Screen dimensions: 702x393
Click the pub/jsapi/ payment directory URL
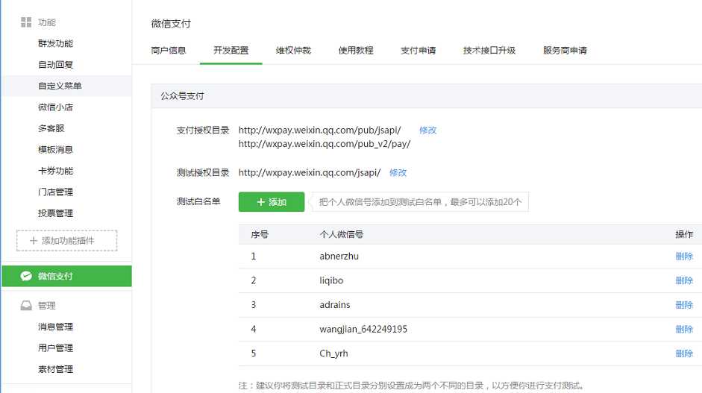tap(319, 131)
